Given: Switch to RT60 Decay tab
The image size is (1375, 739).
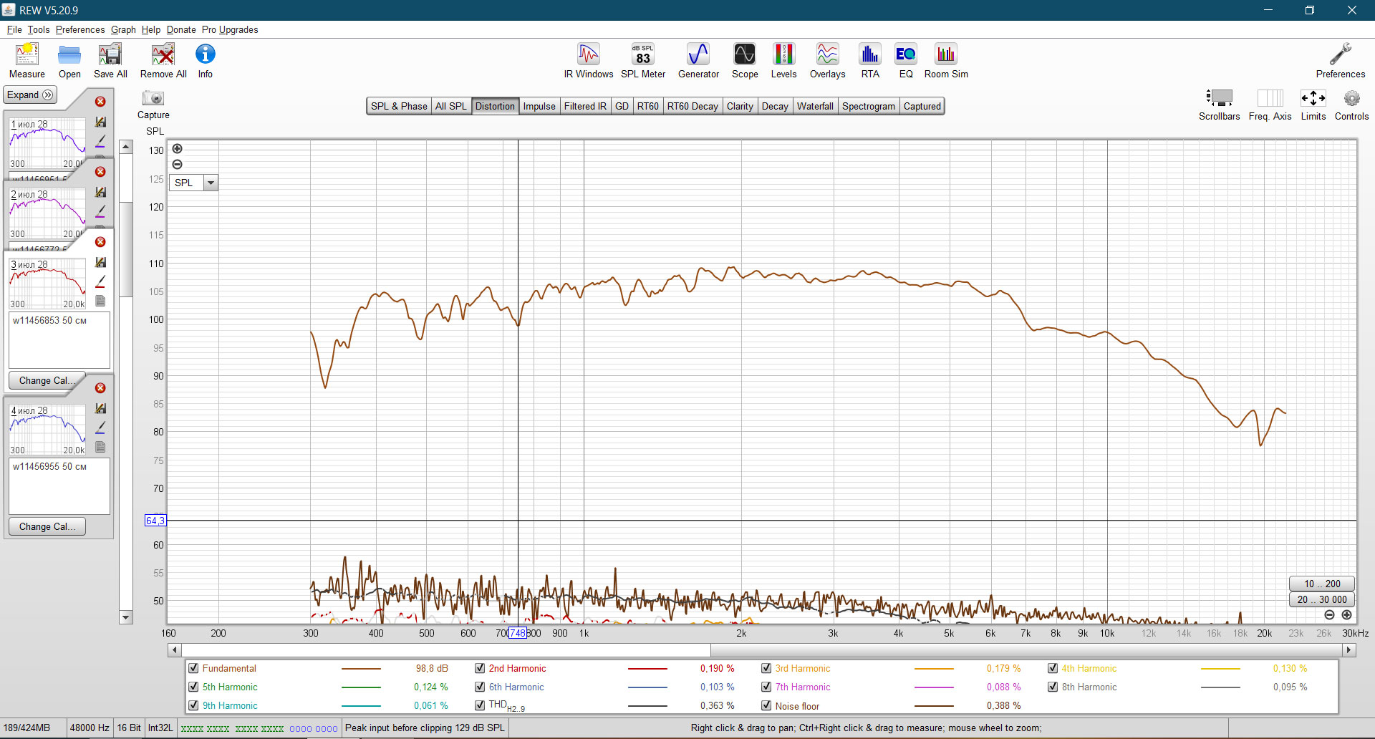Looking at the screenshot, I should [x=693, y=106].
